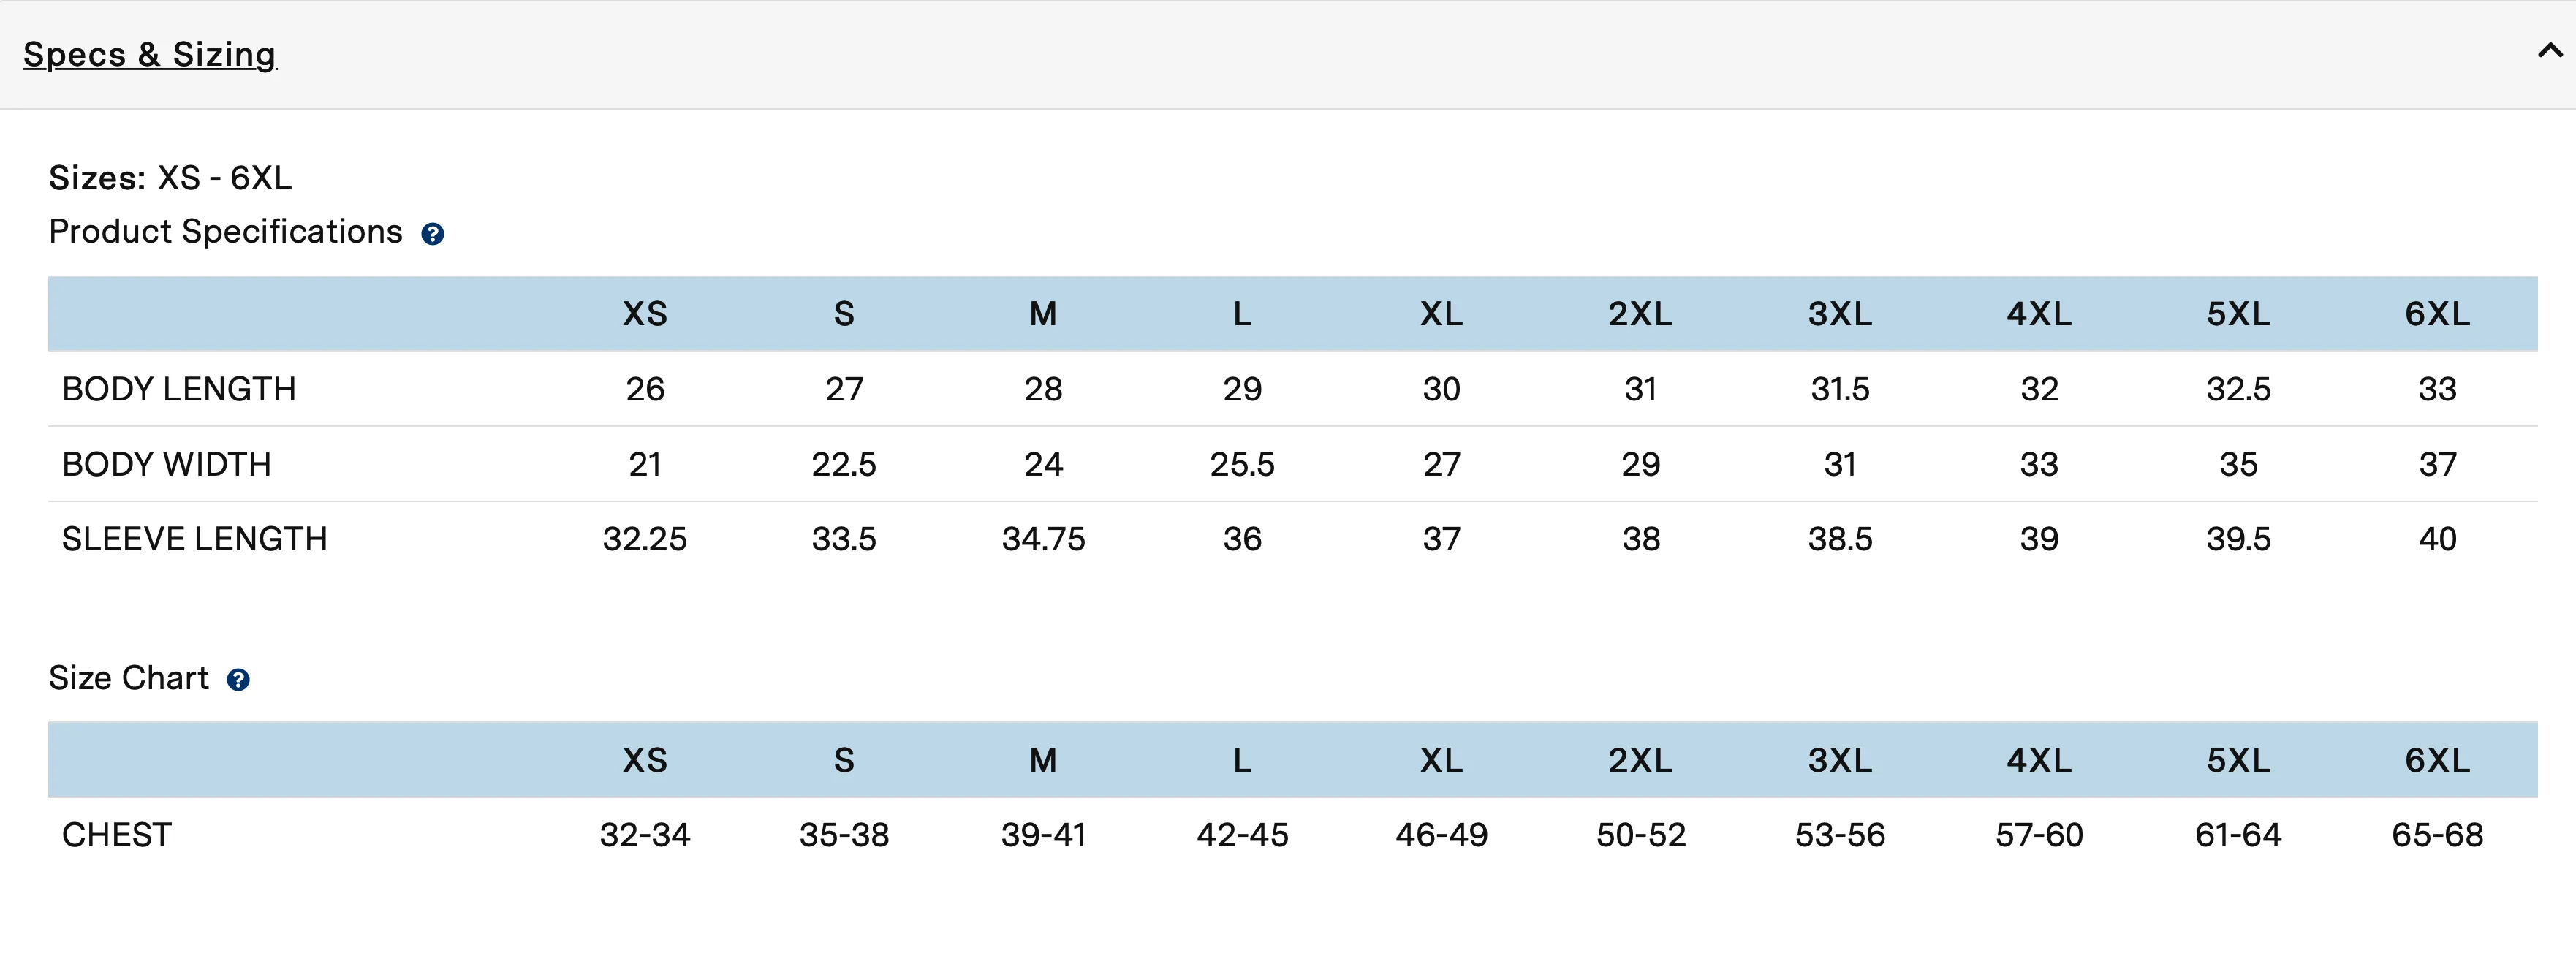Select the XS column header in Product Specifications

tap(645, 314)
